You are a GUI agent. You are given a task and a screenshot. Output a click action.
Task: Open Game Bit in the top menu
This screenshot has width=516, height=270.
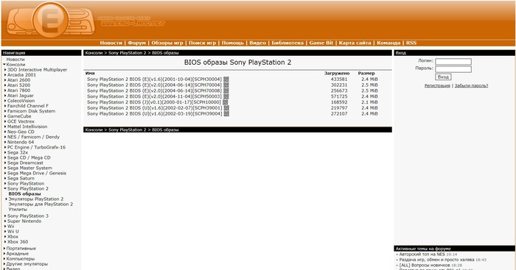(x=321, y=43)
